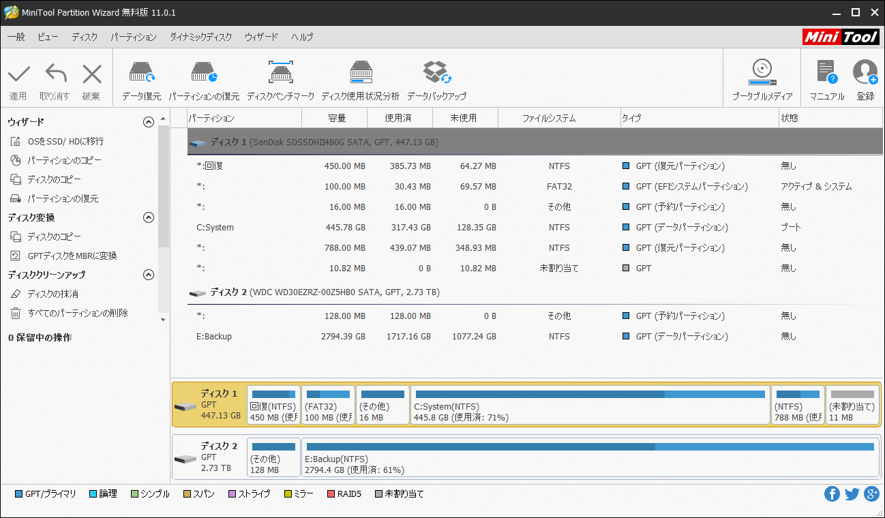Select the C:System partition row
Viewport: 885px width, 518px height.
(x=535, y=227)
